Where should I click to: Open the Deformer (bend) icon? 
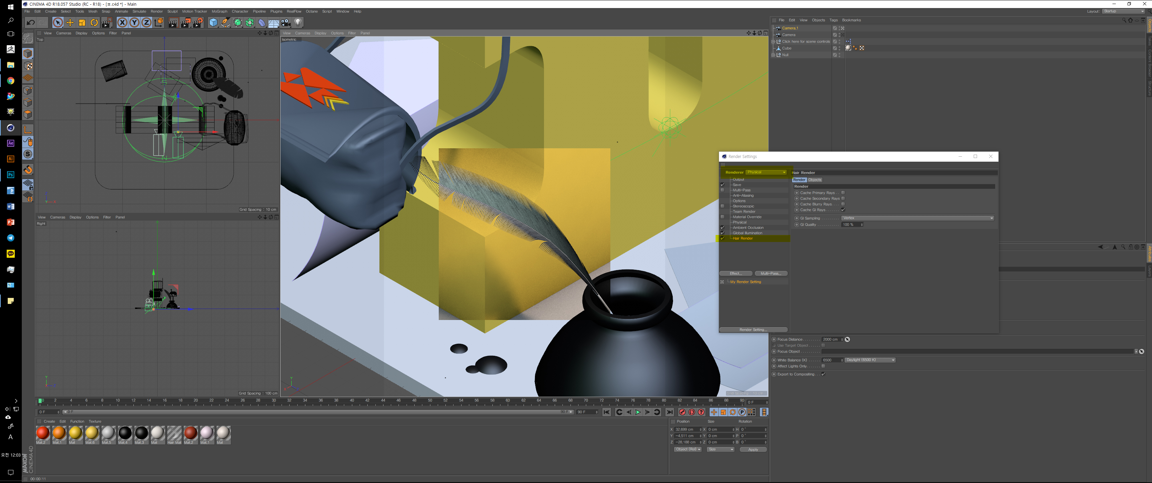point(262,22)
